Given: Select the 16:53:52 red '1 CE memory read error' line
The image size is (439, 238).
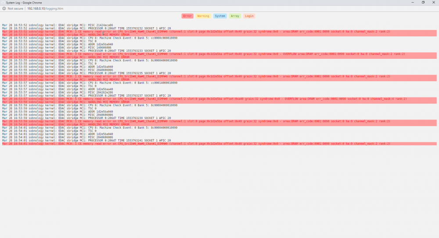Looking at the screenshot, I should click(219, 32).
